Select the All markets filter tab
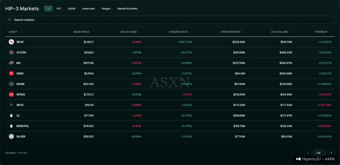The image size is (340, 165). (x=48, y=9)
